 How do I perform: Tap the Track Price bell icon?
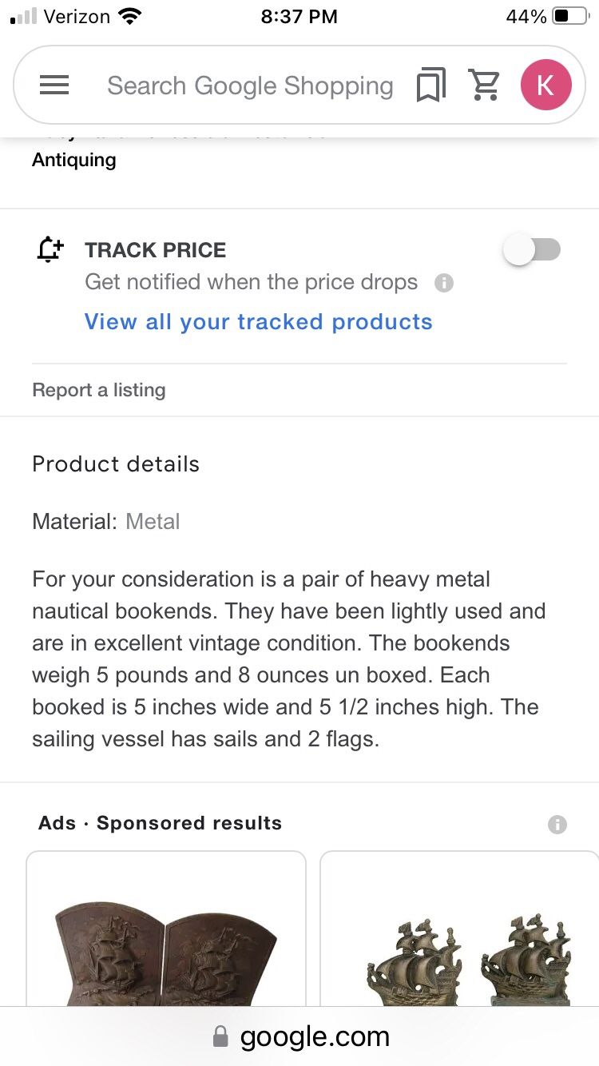50,249
